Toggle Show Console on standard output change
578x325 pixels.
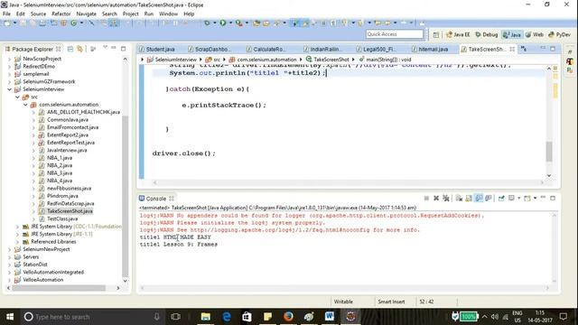click(x=479, y=199)
